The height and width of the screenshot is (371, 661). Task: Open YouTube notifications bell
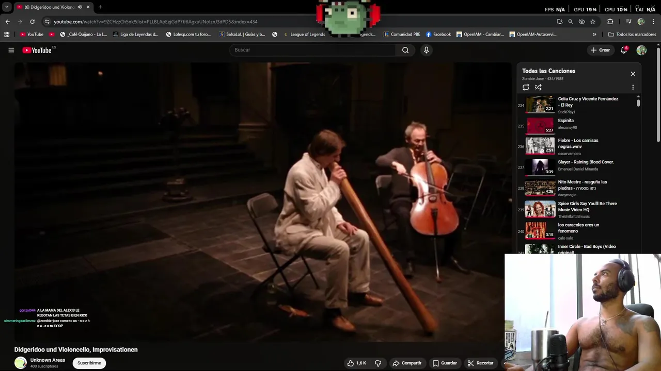pos(624,50)
